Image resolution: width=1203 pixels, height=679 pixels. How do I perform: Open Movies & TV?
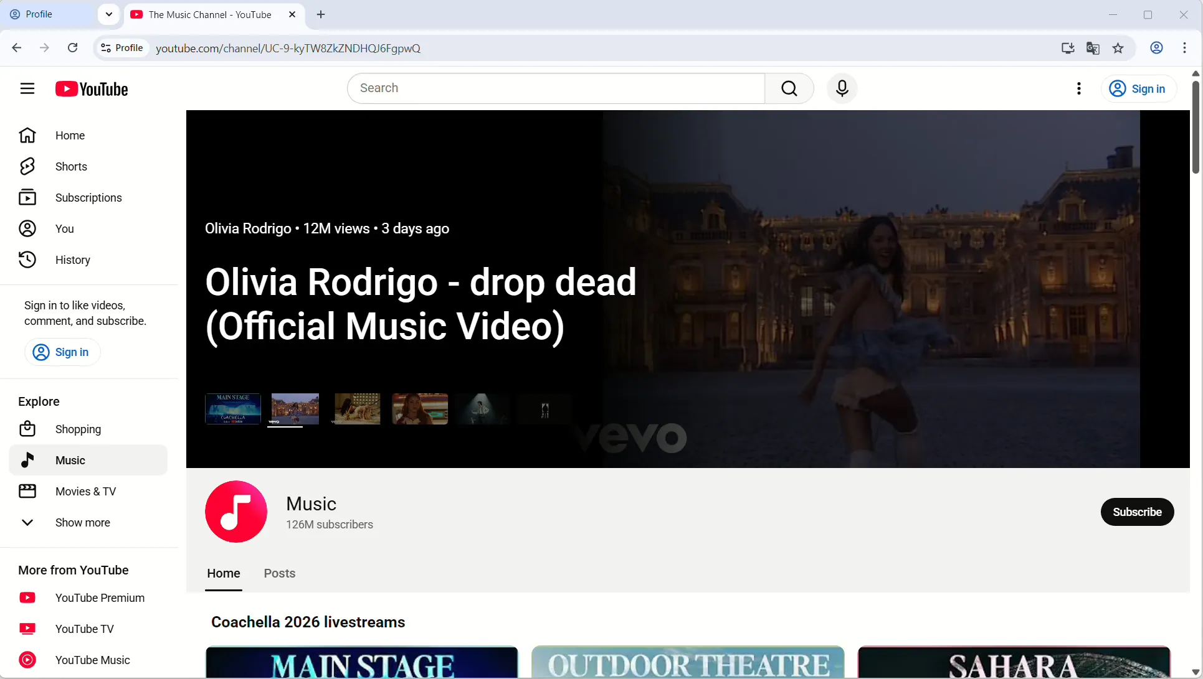(x=88, y=491)
